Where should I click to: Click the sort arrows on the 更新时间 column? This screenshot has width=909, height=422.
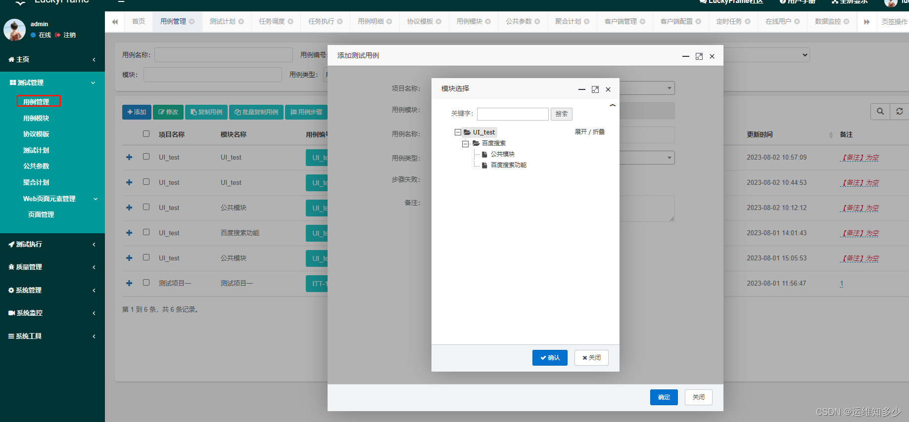pos(831,135)
